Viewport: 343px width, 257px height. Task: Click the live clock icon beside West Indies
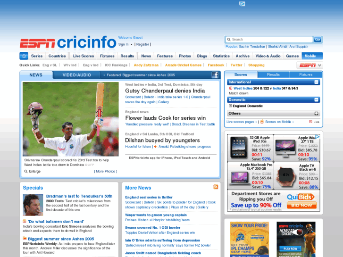pos(231,88)
